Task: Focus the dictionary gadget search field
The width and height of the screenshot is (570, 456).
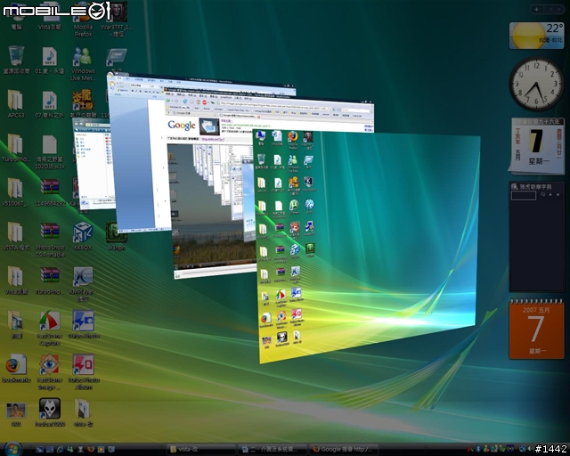Action: point(524,196)
